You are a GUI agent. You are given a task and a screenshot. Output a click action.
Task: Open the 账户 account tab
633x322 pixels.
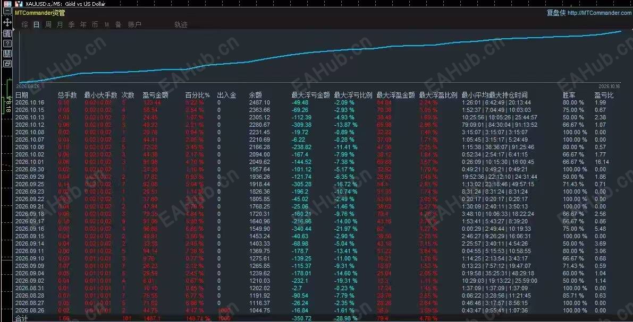pyautogui.click(x=135, y=24)
